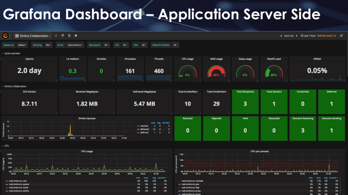
Task: Click the Swap usage gauge showing 0%
Action: 245,71
